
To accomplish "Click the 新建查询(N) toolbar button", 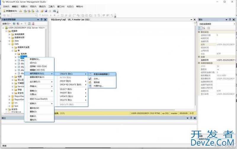I will pyautogui.click(x=10, y=11).
